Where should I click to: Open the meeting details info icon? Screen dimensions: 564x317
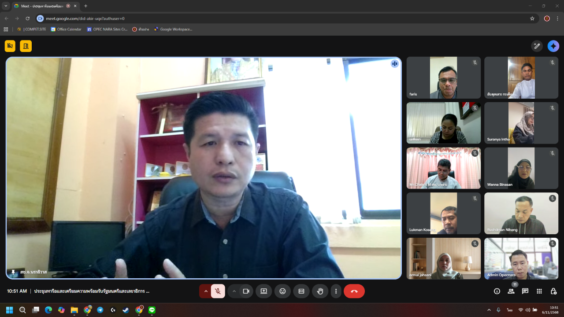(497, 291)
